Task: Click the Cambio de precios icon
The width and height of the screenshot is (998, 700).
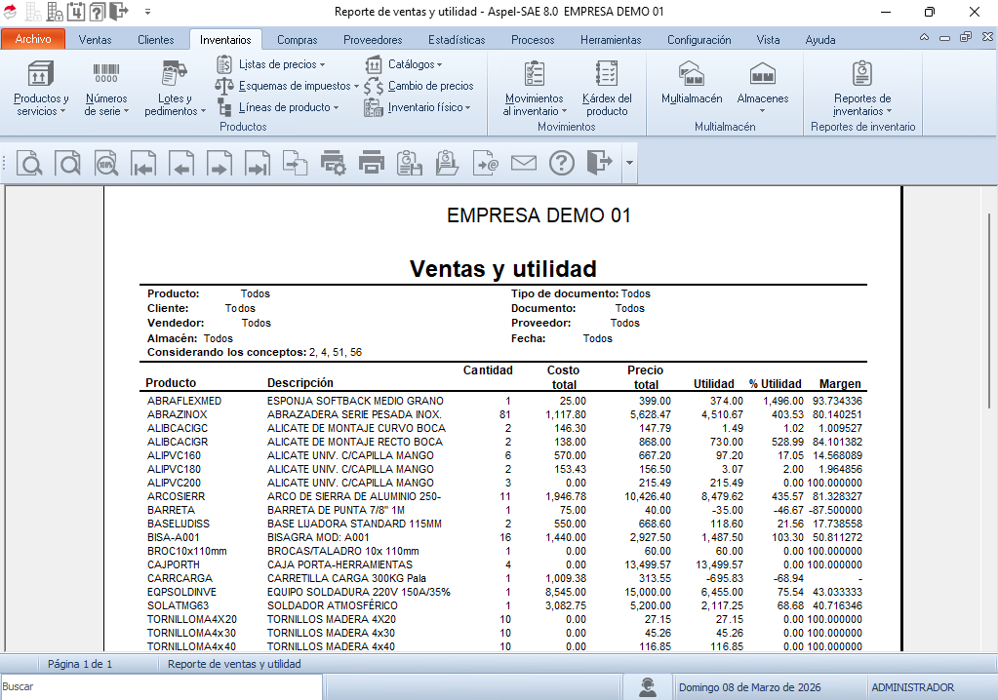Action: (x=419, y=86)
